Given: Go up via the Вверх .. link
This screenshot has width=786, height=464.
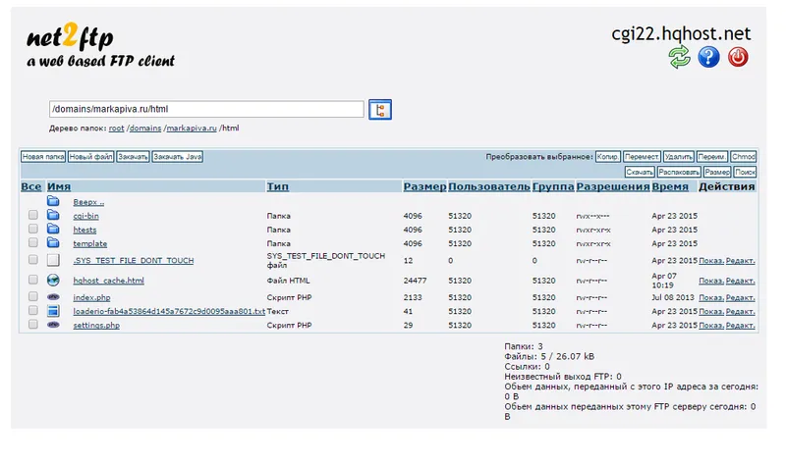Looking at the screenshot, I should pyautogui.click(x=88, y=202).
